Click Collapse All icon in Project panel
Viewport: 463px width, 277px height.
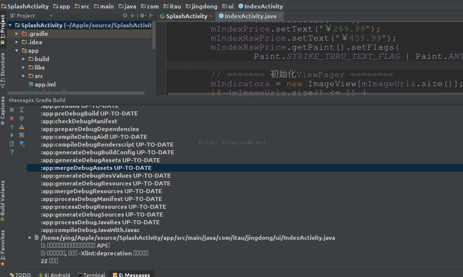(x=132, y=16)
